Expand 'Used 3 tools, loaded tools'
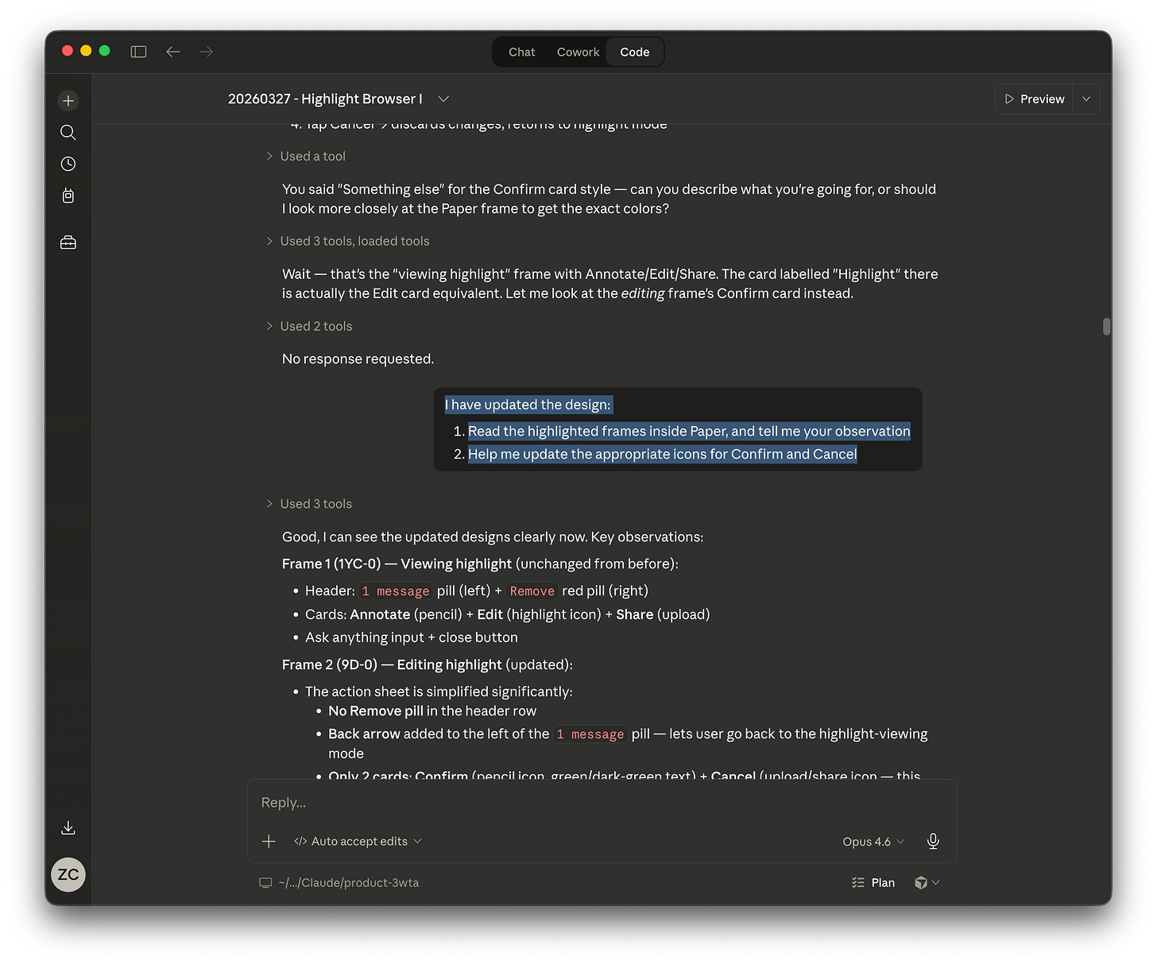This screenshot has width=1157, height=965. pyautogui.click(x=347, y=241)
